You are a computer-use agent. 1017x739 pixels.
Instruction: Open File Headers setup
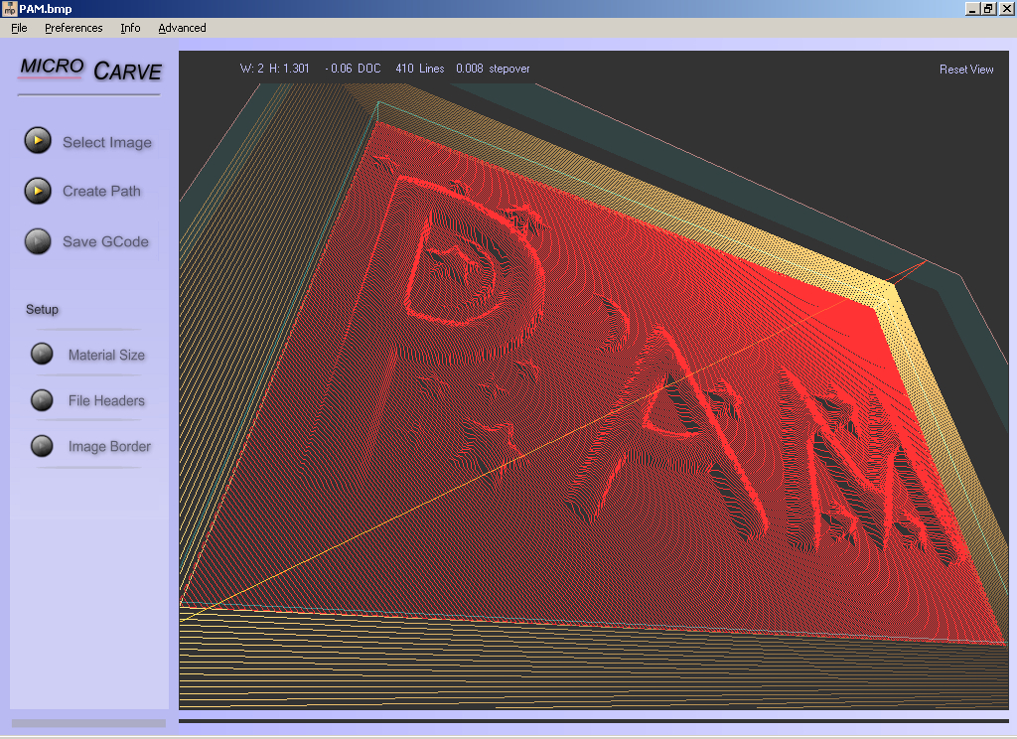(x=107, y=401)
